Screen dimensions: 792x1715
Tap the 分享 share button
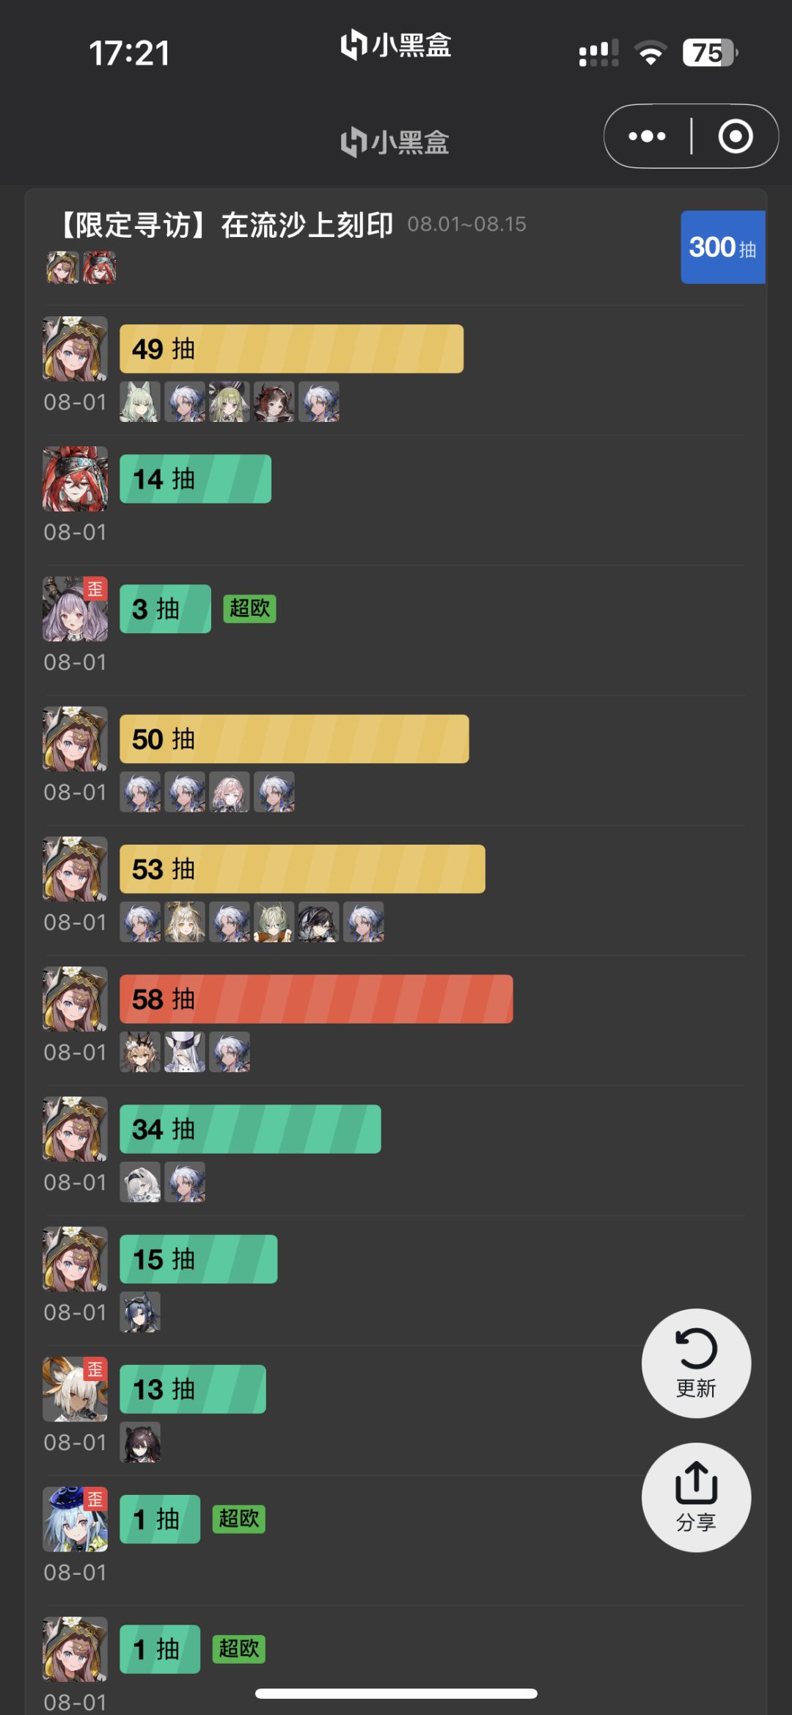[x=696, y=1497]
